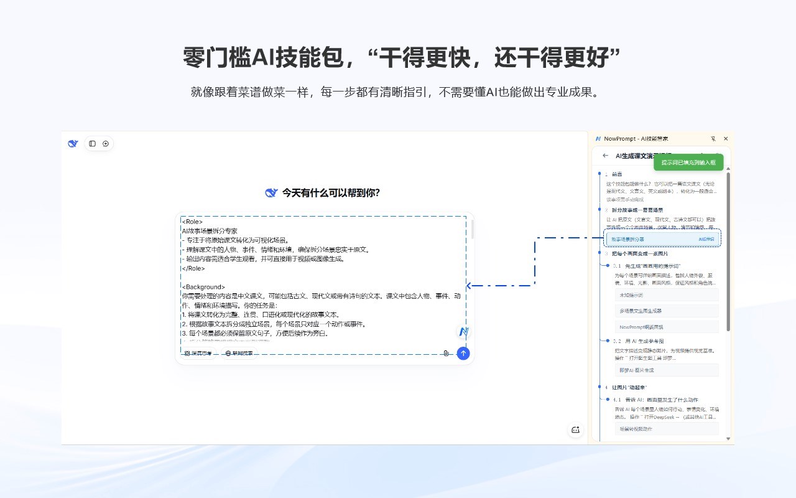Image resolution: width=796 pixels, height=498 pixels.
Task: Open the NowPrompt floating N icon in the chat box
Action: click(463, 332)
